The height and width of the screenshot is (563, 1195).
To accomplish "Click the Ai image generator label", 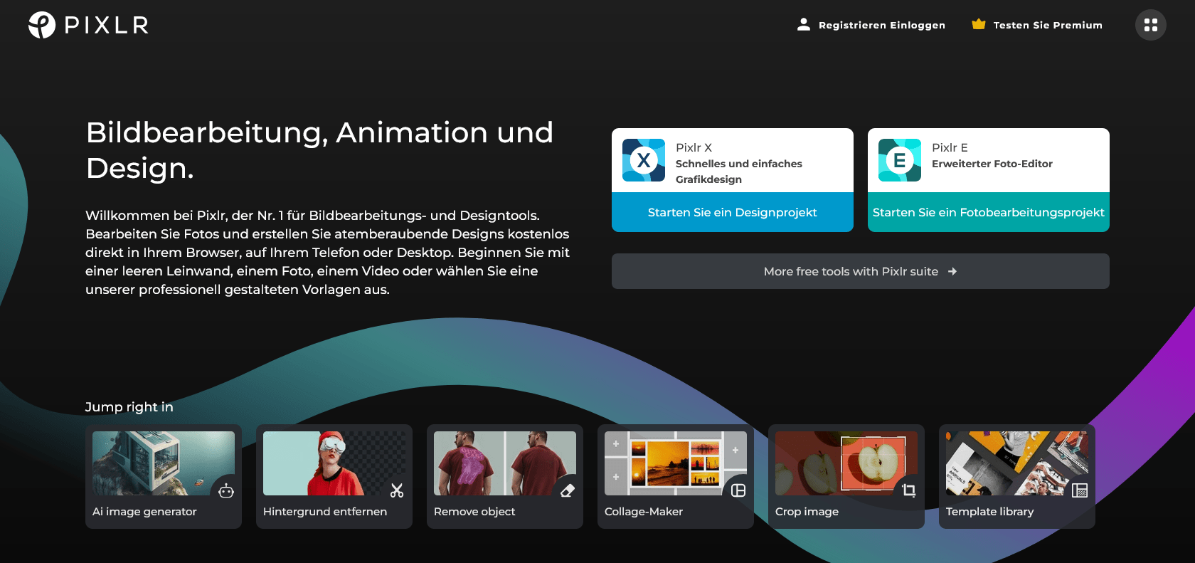I will coord(144,512).
